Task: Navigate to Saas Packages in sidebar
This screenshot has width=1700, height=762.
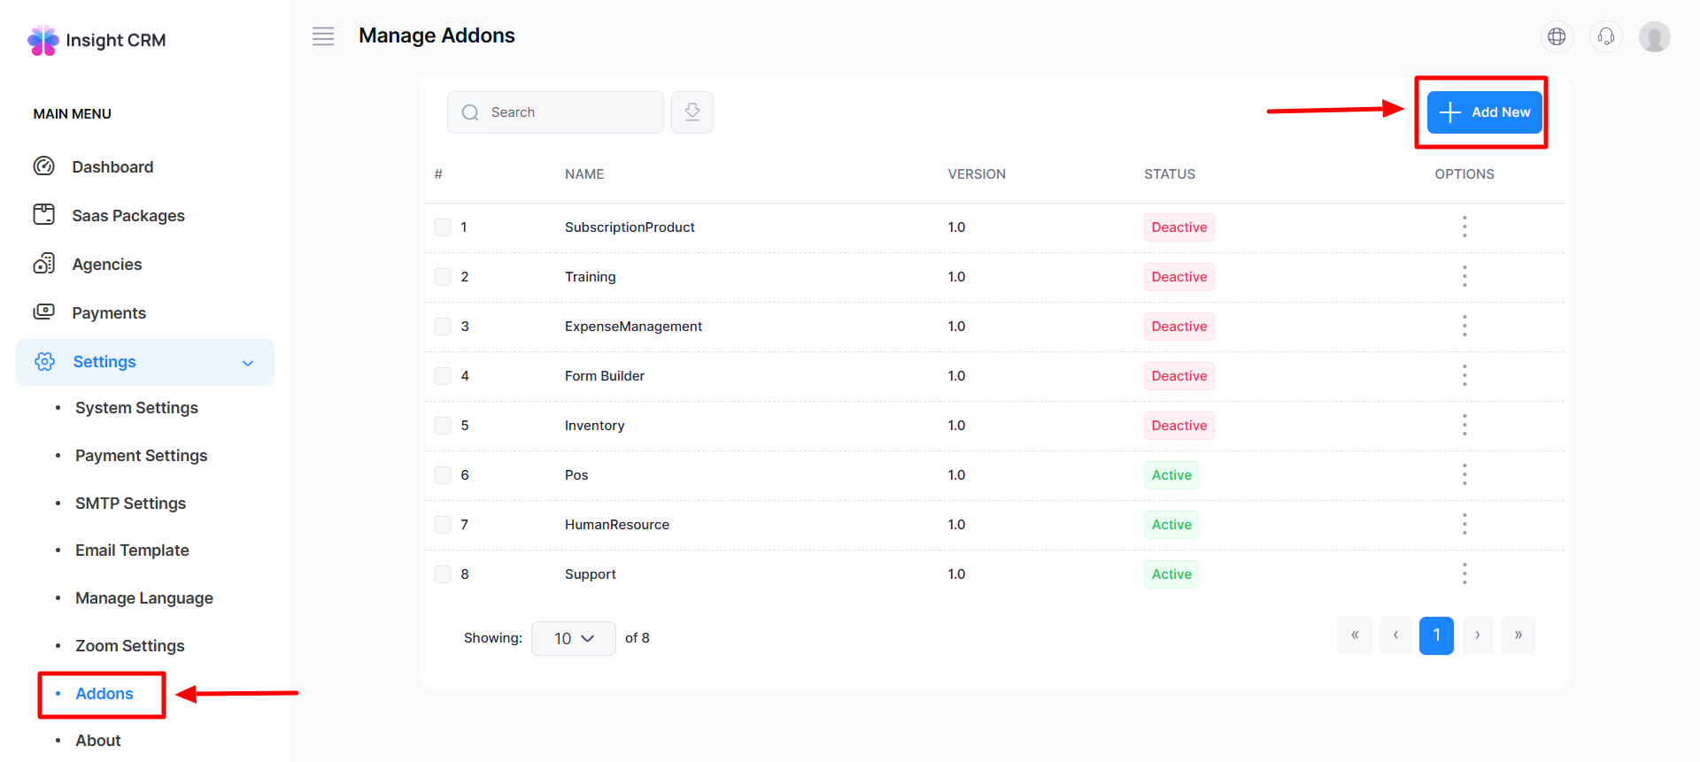Action: [128, 216]
